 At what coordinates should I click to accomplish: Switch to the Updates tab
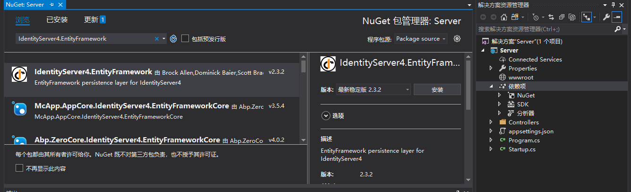coord(94,20)
